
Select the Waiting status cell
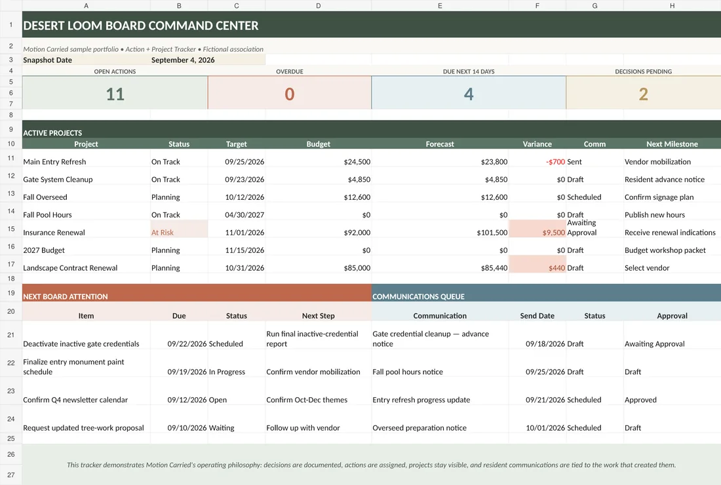237,419
